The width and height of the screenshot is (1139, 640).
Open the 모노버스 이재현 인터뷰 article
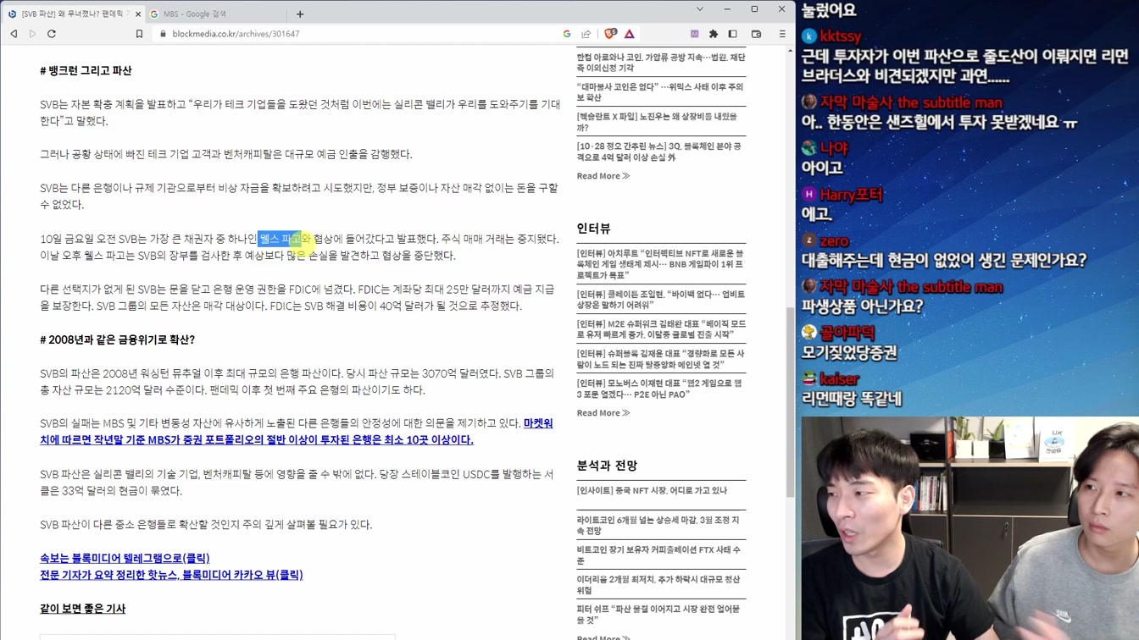pyautogui.click(x=661, y=389)
